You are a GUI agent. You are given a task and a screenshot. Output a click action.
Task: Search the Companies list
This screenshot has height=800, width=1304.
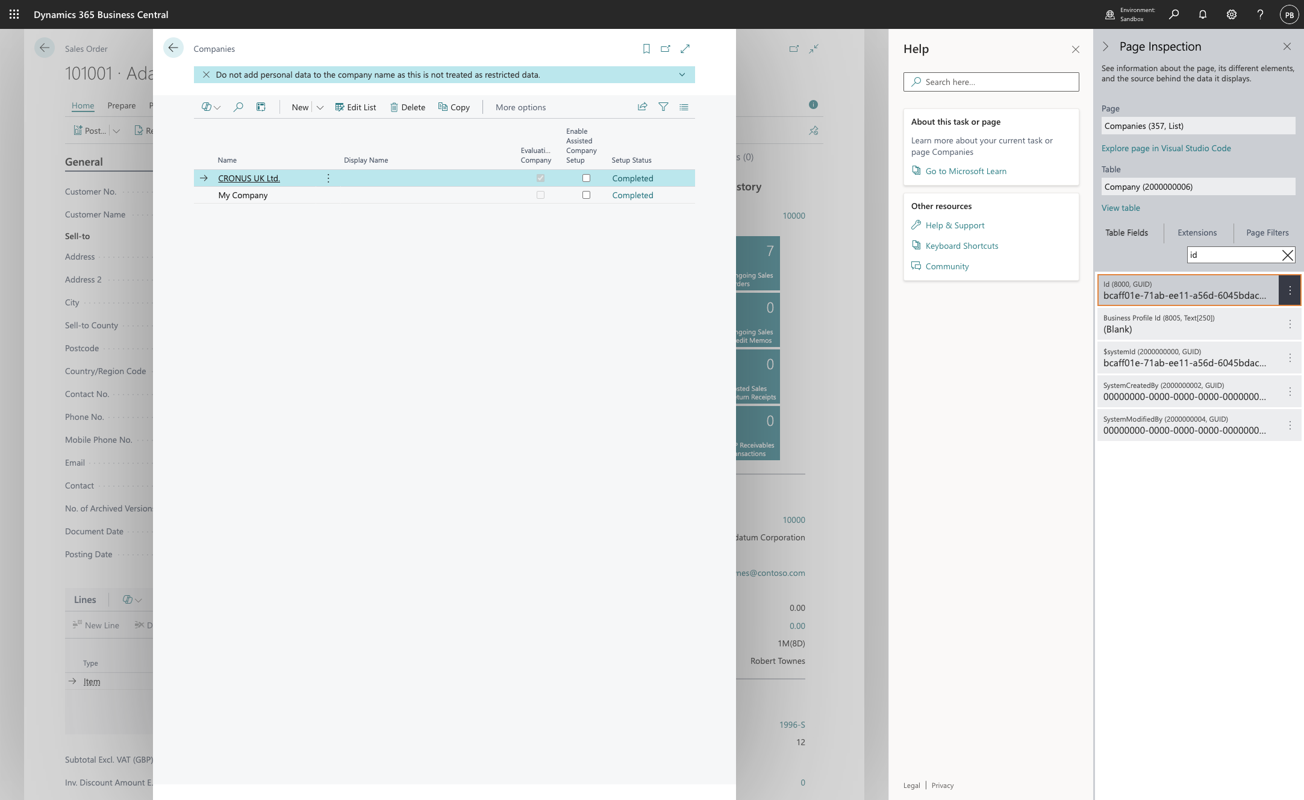(x=239, y=107)
